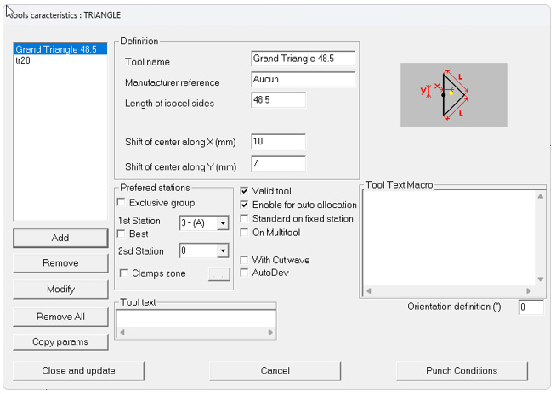Select Grand Triangle 48.5 in tool list

pos(60,49)
